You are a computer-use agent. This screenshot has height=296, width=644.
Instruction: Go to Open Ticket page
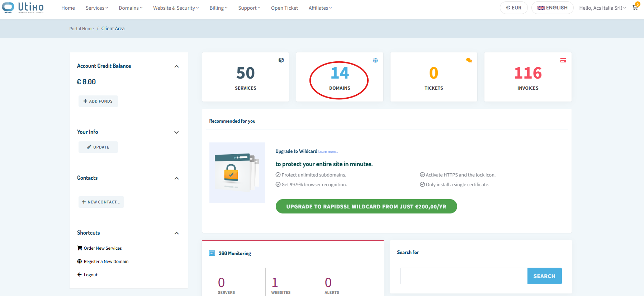(284, 8)
